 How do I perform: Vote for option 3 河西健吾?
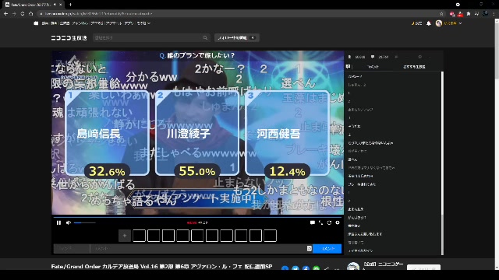point(287,133)
